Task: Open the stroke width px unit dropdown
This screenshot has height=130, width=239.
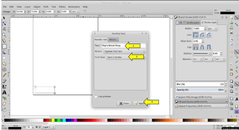Action: tap(213, 28)
